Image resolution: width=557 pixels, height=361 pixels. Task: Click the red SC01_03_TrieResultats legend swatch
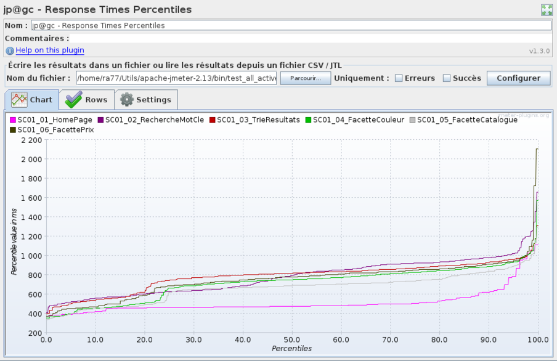(x=213, y=120)
